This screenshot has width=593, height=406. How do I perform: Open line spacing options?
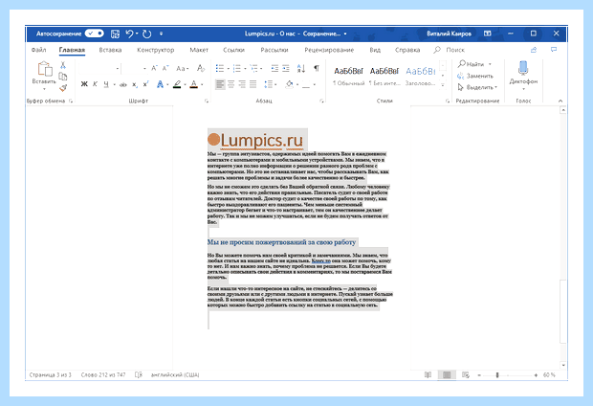pyautogui.click(x=270, y=84)
